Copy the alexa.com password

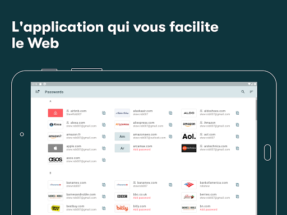point(104,125)
